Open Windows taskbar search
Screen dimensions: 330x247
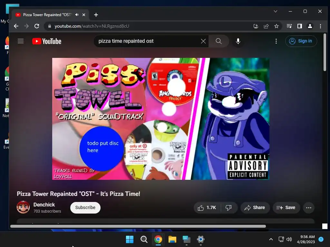pos(144,239)
